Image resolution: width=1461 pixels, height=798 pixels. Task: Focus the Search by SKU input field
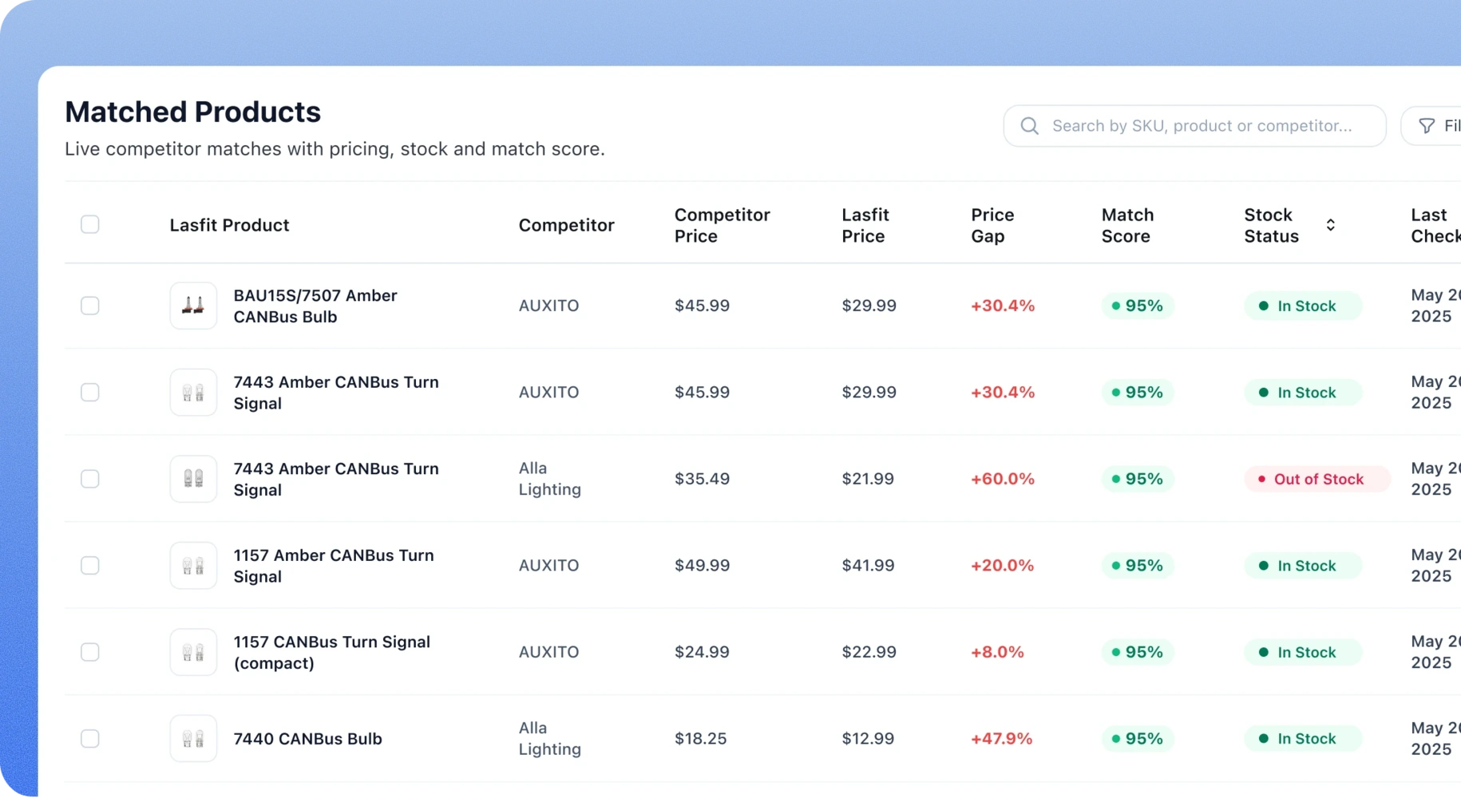tap(1194, 126)
